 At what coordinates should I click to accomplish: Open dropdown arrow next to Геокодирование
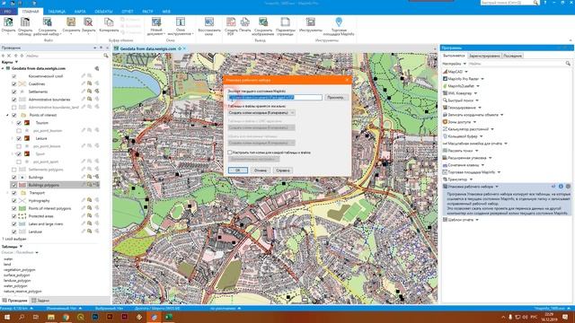pos(480,108)
